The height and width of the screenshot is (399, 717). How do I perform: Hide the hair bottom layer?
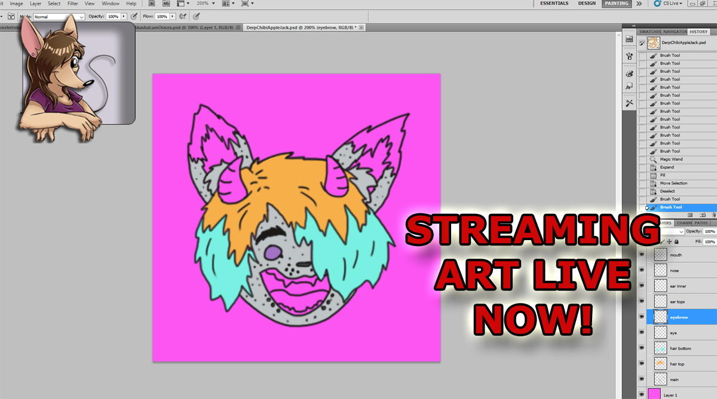click(x=642, y=348)
